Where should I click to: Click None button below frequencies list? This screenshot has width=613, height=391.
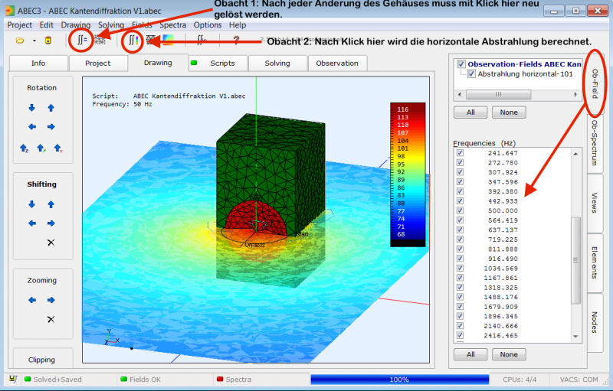tap(509, 355)
